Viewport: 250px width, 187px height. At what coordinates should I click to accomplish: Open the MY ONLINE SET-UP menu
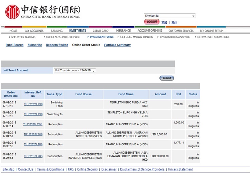point(211,31)
